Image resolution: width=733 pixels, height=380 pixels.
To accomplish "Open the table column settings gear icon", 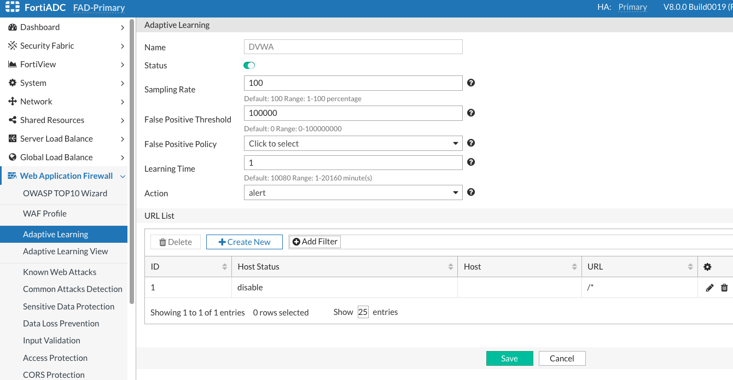I will click(707, 267).
